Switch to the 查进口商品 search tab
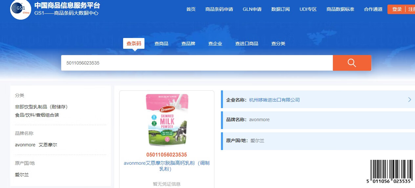This screenshot has height=188, width=415. click(x=247, y=44)
